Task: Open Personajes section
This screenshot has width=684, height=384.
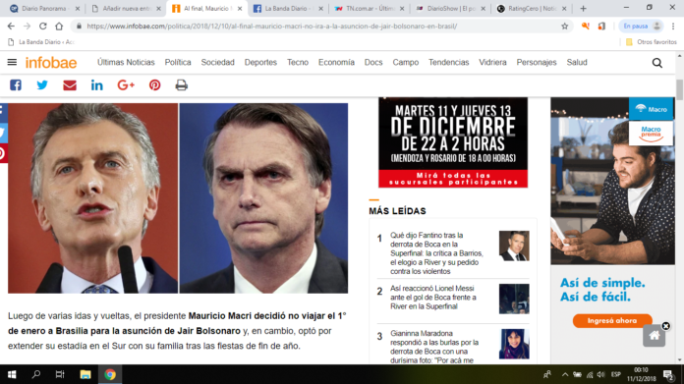Action: pyautogui.click(x=537, y=62)
